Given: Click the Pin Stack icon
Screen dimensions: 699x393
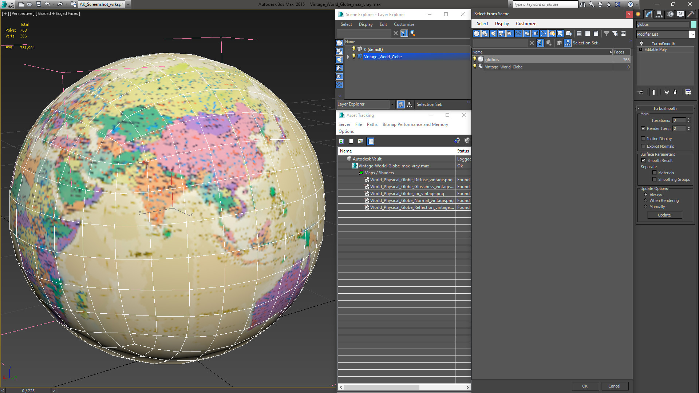Looking at the screenshot, I should [x=641, y=92].
